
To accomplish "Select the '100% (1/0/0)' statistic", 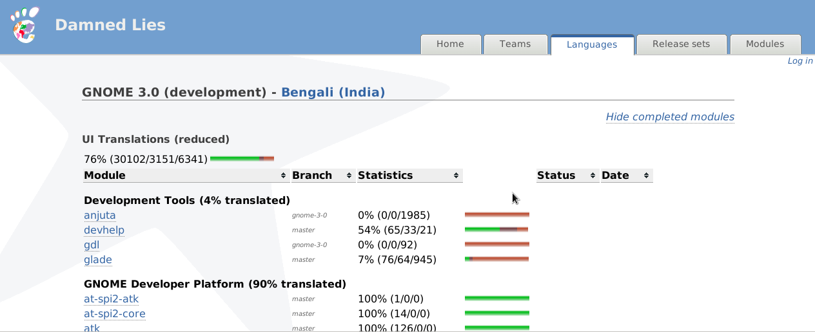I will coord(390,299).
